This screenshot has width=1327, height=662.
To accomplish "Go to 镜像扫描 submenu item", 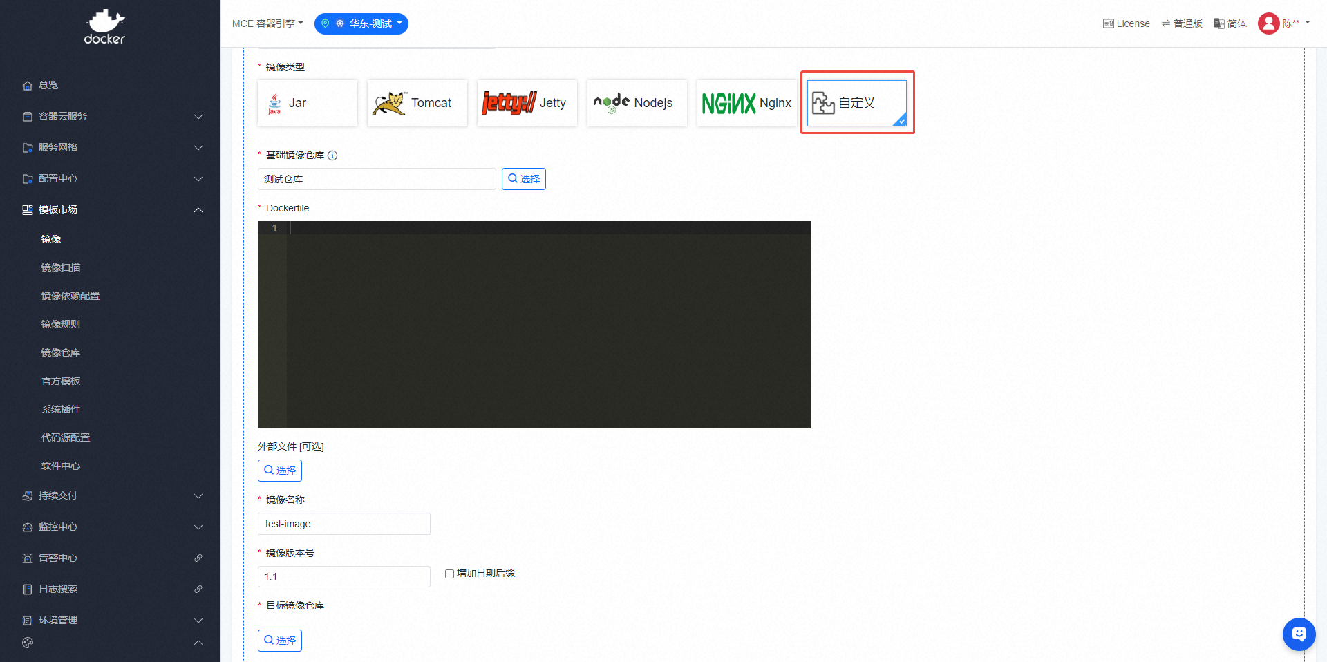I will point(61,267).
